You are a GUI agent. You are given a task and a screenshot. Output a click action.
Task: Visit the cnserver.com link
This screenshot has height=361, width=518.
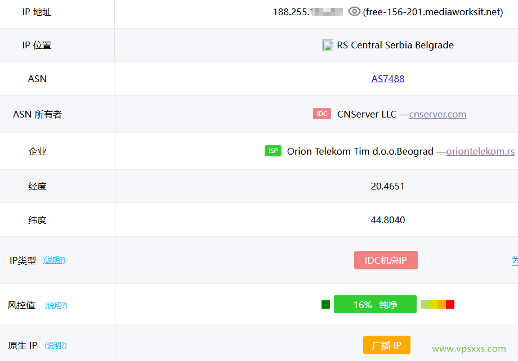click(437, 114)
